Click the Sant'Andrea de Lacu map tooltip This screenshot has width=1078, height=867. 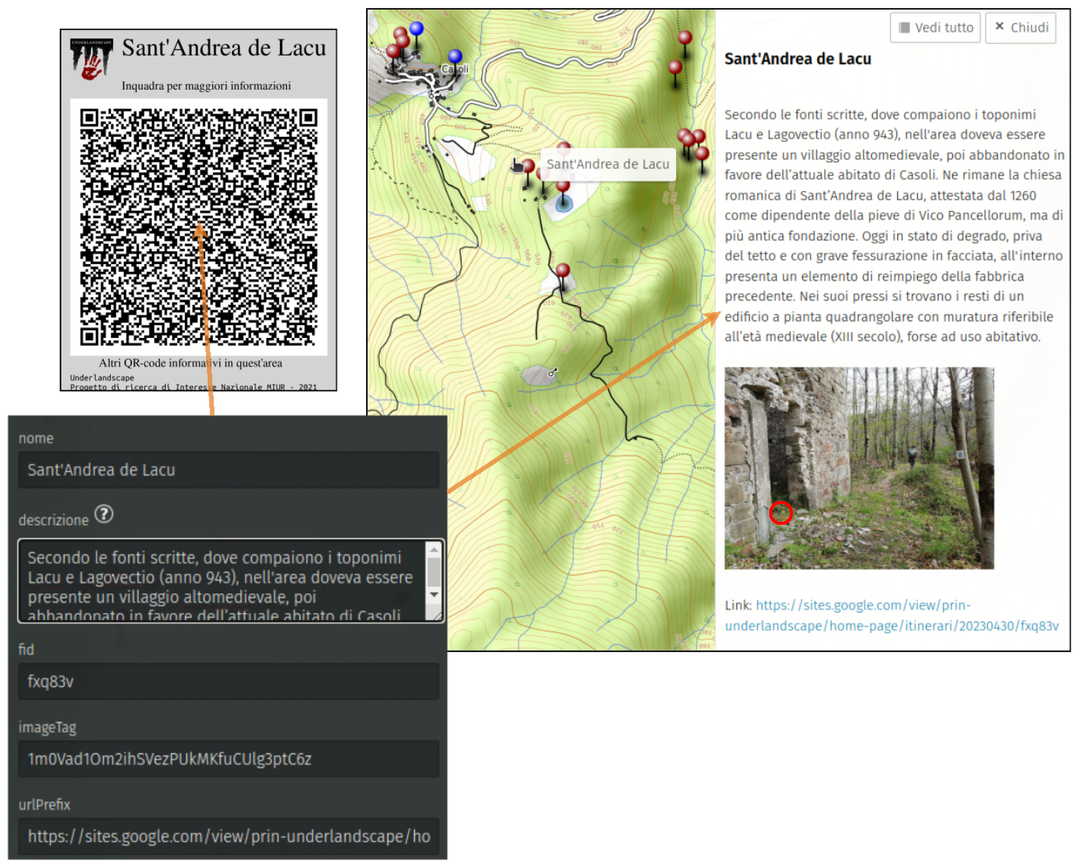coord(608,164)
